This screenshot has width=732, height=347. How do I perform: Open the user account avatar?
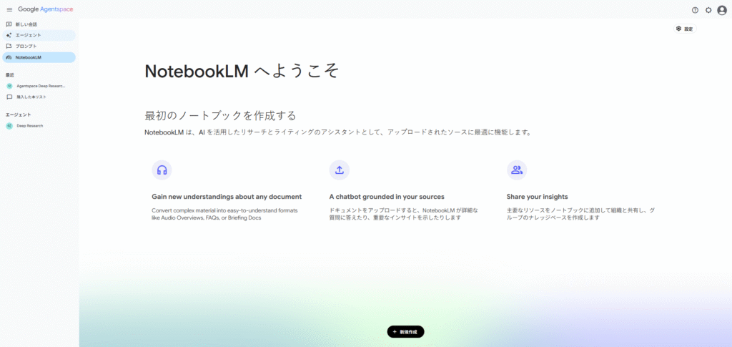click(722, 10)
